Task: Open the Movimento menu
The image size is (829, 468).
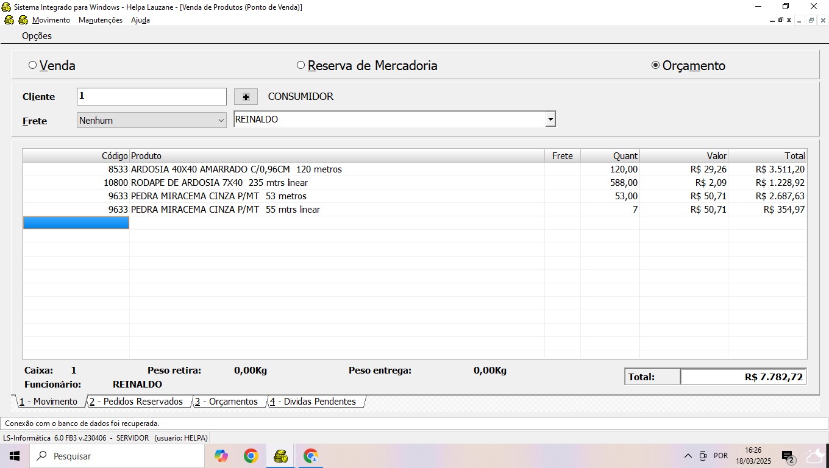Action: pyautogui.click(x=51, y=20)
